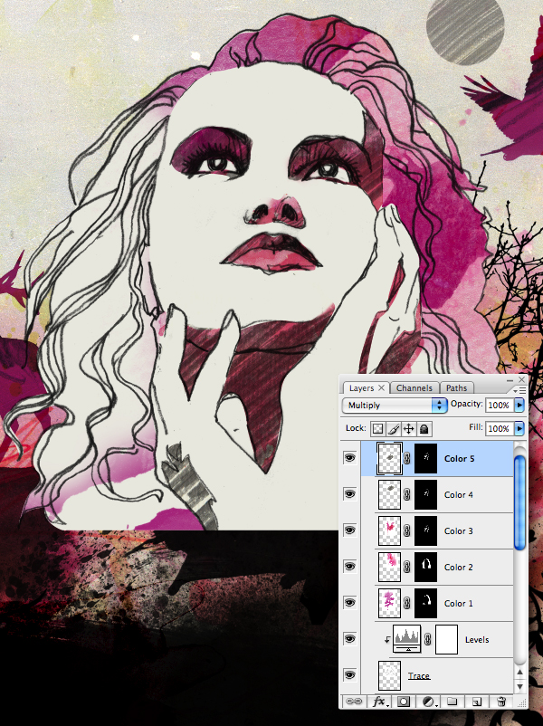This screenshot has width=543, height=726.
Task: Click mask link chain on Color 5
Action: [x=407, y=458]
